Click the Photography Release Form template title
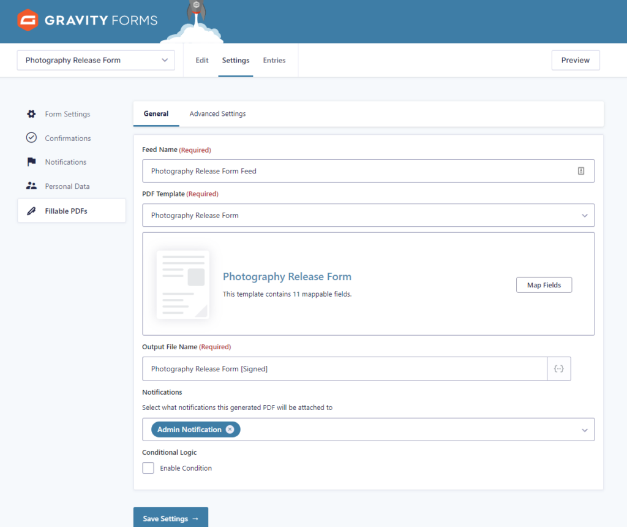 click(287, 276)
